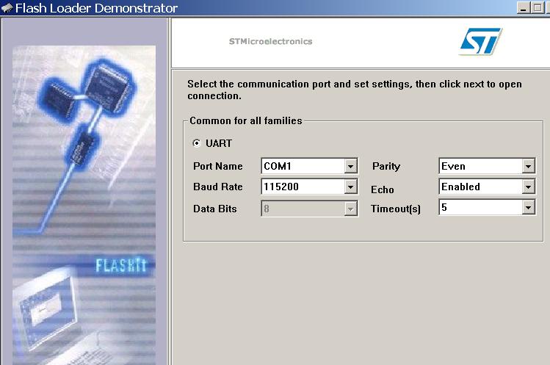Click the disabled Data Bits dropdown arrow
This screenshot has width=550, height=365.
[x=350, y=209]
